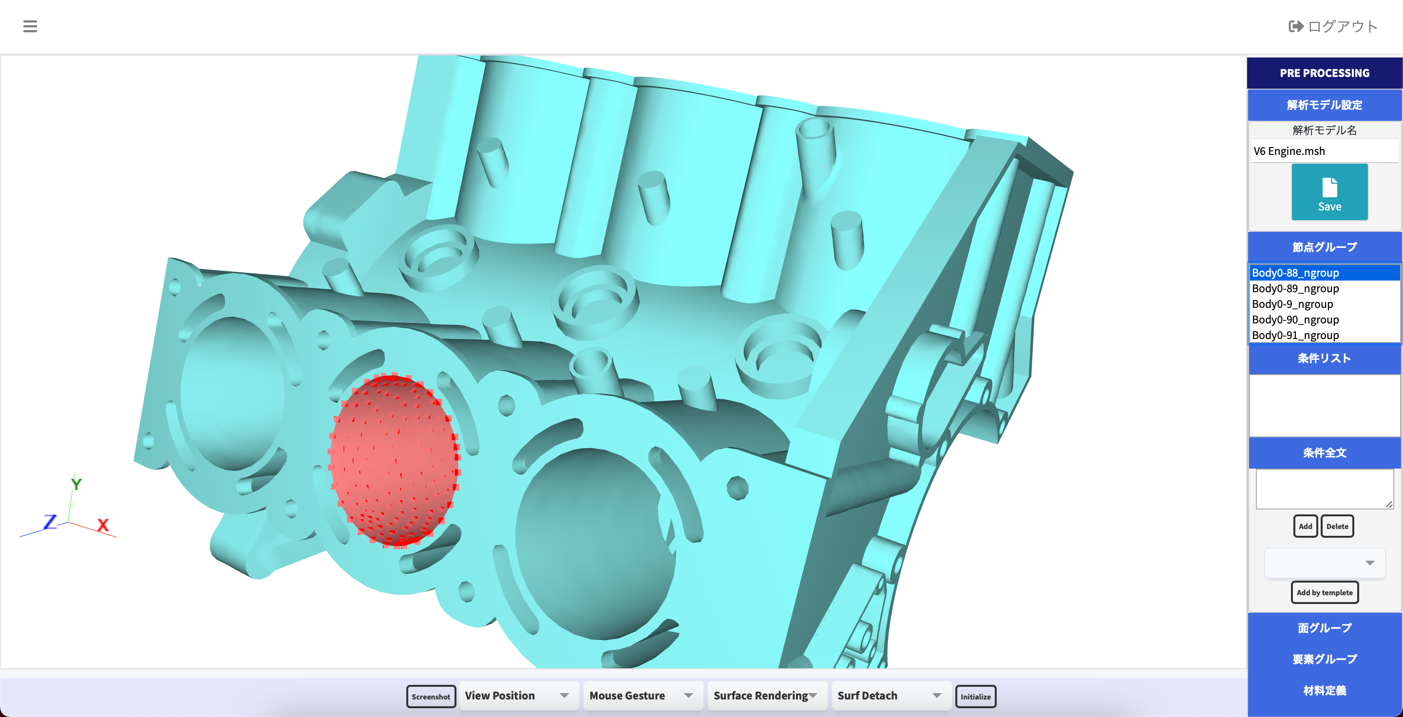The width and height of the screenshot is (1403, 717).
Task: Click the logout (ログアウト) link
Action: (1332, 26)
